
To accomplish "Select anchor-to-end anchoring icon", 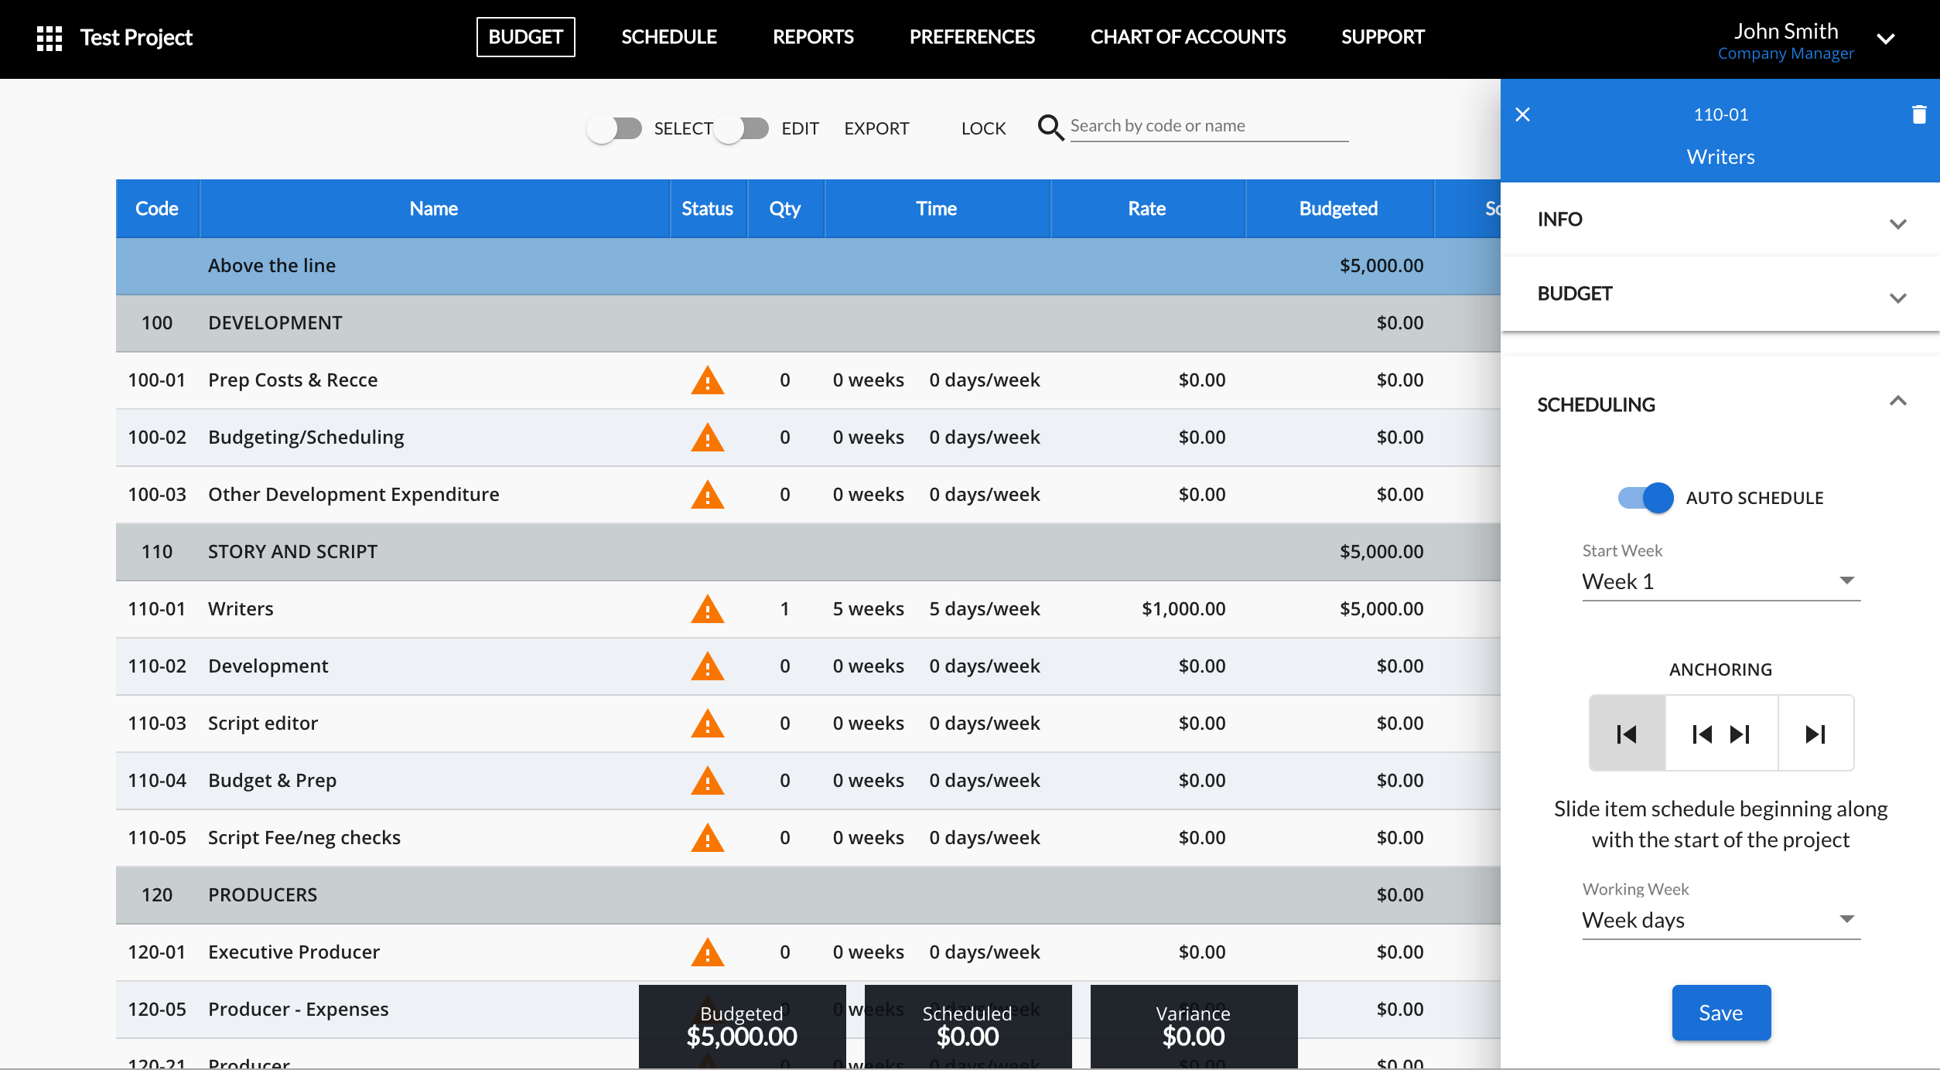I will coord(1815,733).
